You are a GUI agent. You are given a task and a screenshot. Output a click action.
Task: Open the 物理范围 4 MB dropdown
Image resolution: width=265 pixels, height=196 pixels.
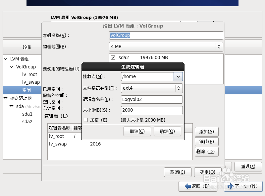coord(219,47)
